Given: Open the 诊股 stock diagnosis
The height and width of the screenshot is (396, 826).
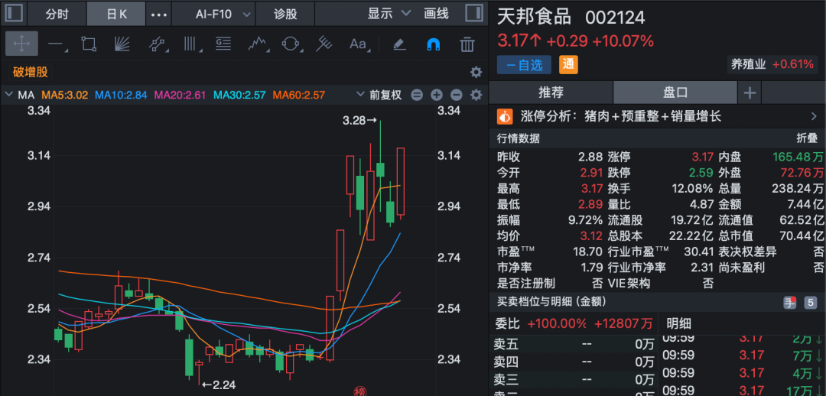Looking at the screenshot, I should (x=285, y=14).
